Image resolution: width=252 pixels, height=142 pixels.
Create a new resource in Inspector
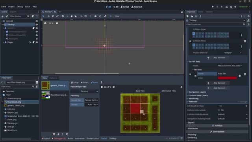187,16
